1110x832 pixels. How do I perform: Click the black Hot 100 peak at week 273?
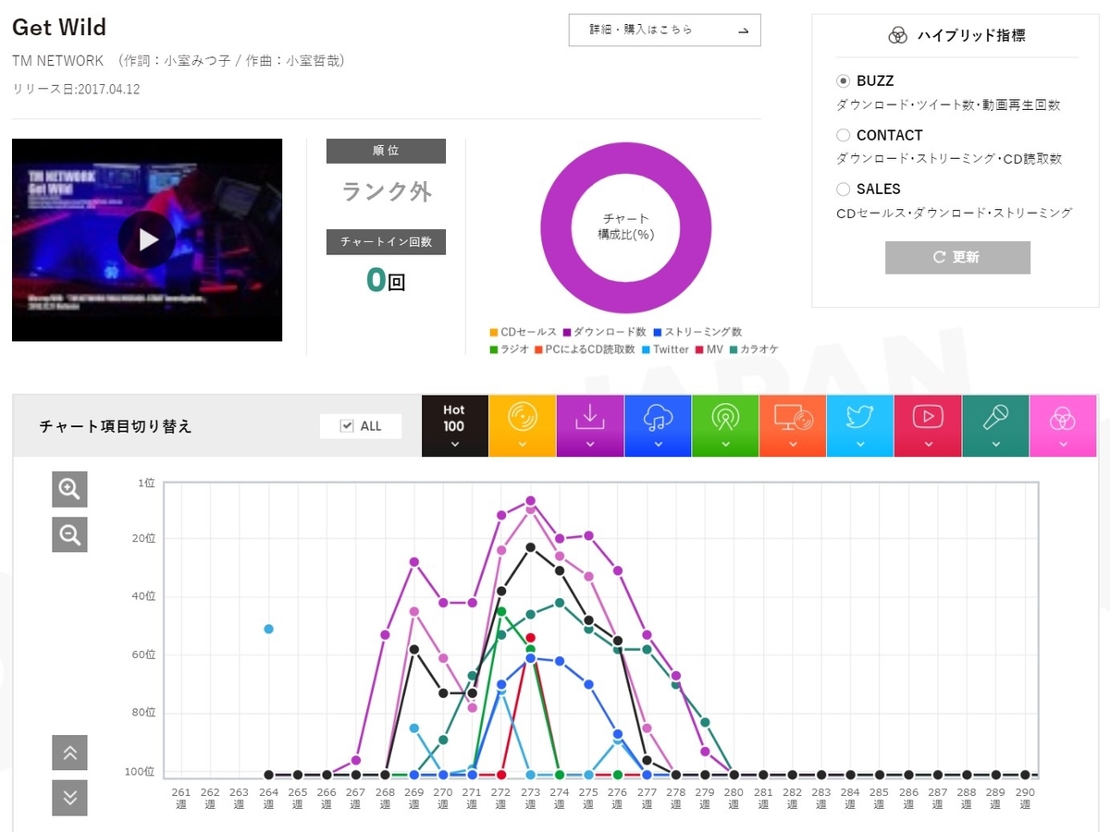[x=530, y=547]
